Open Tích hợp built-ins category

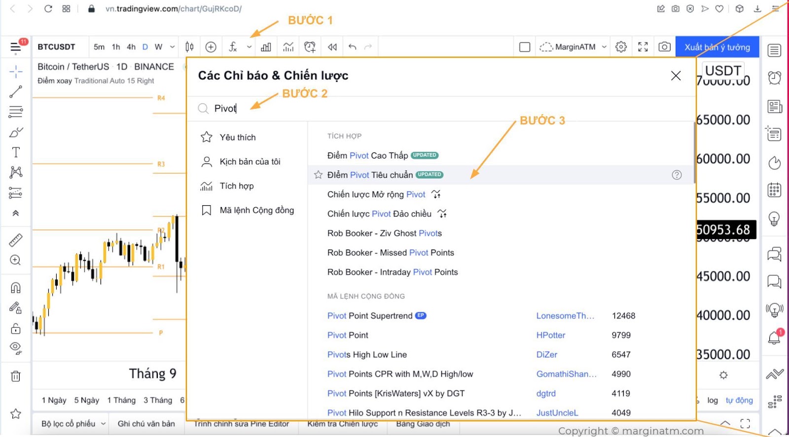pyautogui.click(x=227, y=186)
